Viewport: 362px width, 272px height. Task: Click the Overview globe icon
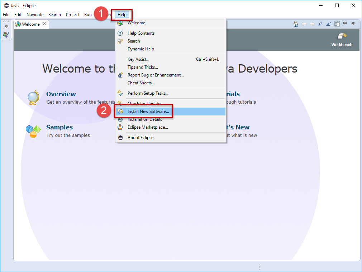(33, 98)
